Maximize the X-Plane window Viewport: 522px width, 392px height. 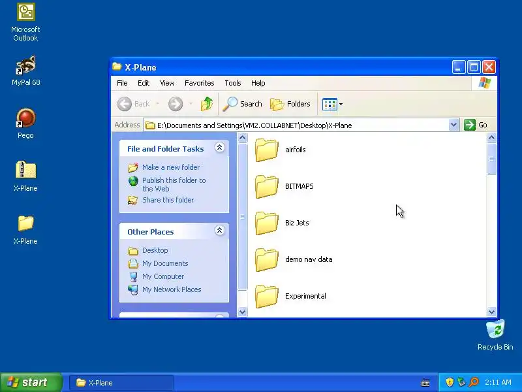[474, 67]
